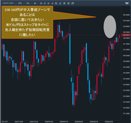
Task: Select the pencil drawing tool
Action: (60, 3)
